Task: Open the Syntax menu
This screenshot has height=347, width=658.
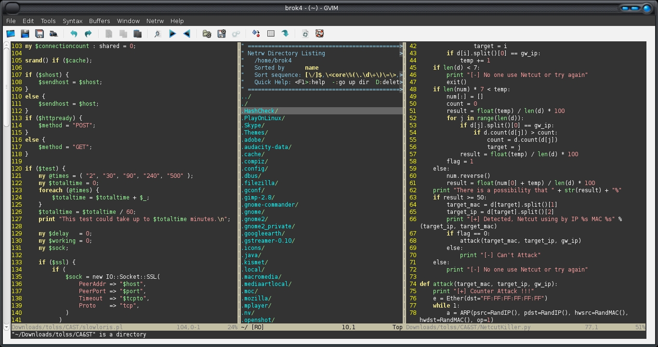Action: coord(72,21)
